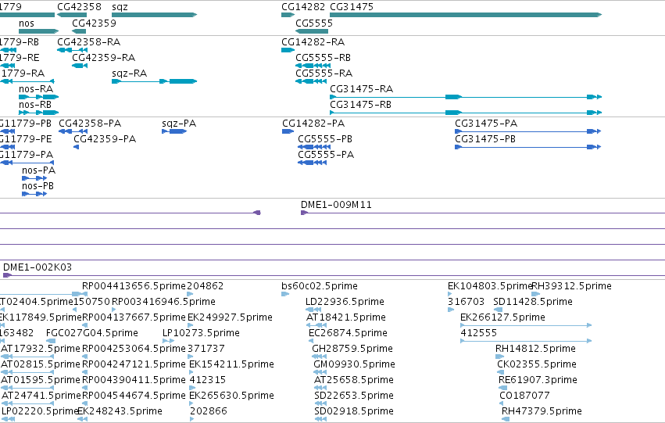Select transcript nos-RB label
Viewport: 665px width, 423px height.
click(x=35, y=105)
